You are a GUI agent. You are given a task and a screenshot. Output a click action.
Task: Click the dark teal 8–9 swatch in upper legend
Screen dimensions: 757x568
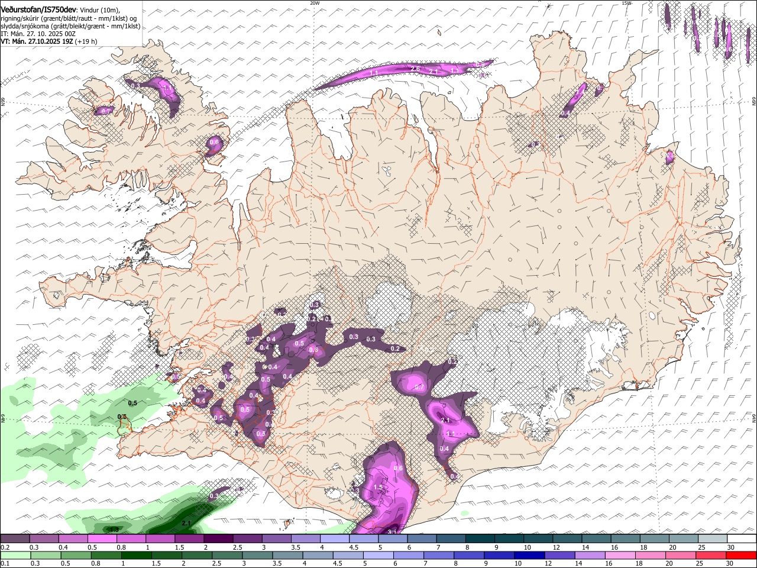click(x=480, y=539)
